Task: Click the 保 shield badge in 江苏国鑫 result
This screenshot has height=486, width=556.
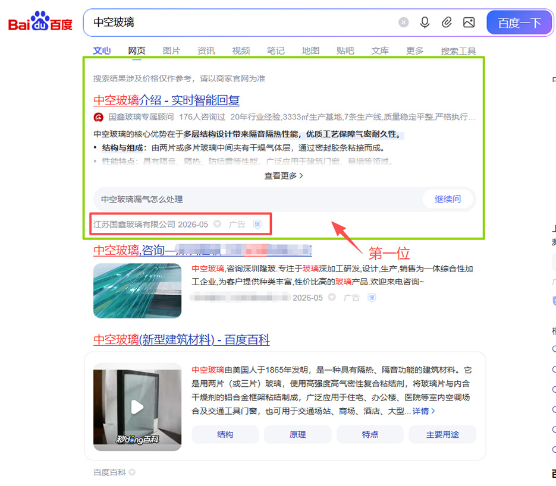Action: (257, 224)
